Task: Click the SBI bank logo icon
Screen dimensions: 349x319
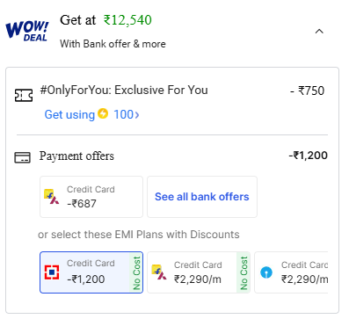Action: [x=266, y=272]
